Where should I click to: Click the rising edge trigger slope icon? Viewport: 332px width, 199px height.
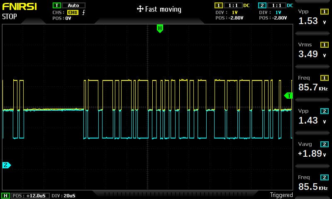[83, 12]
